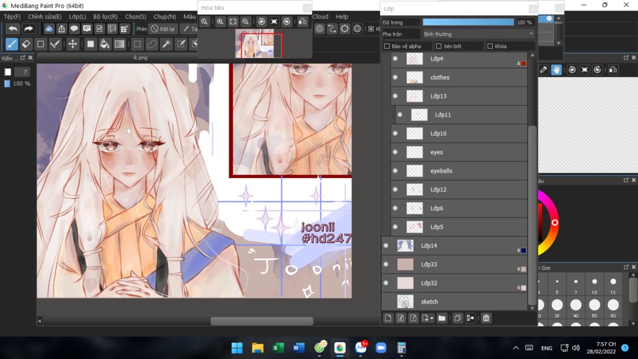The width and height of the screenshot is (638, 359).
Task: Pick the Move tool
Action: pos(72,44)
